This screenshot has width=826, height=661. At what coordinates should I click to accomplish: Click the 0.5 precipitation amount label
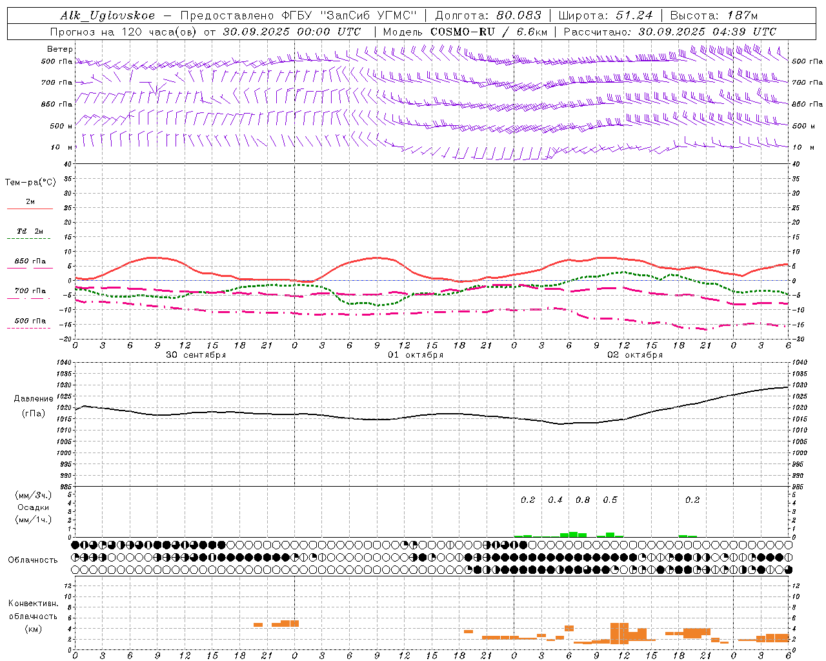pyautogui.click(x=610, y=500)
